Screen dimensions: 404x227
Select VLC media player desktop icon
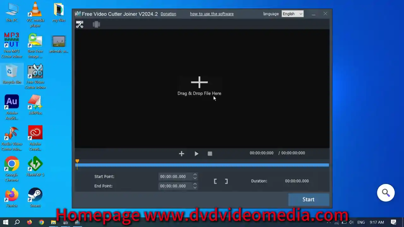point(35,15)
